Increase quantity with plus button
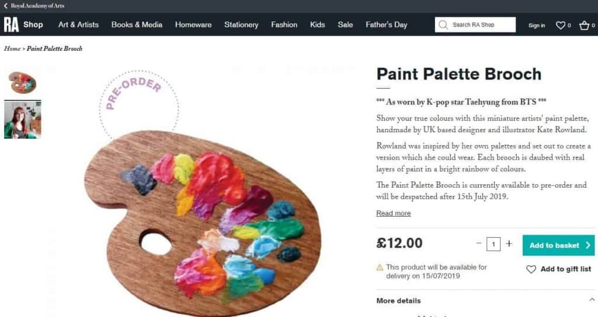 (x=509, y=244)
